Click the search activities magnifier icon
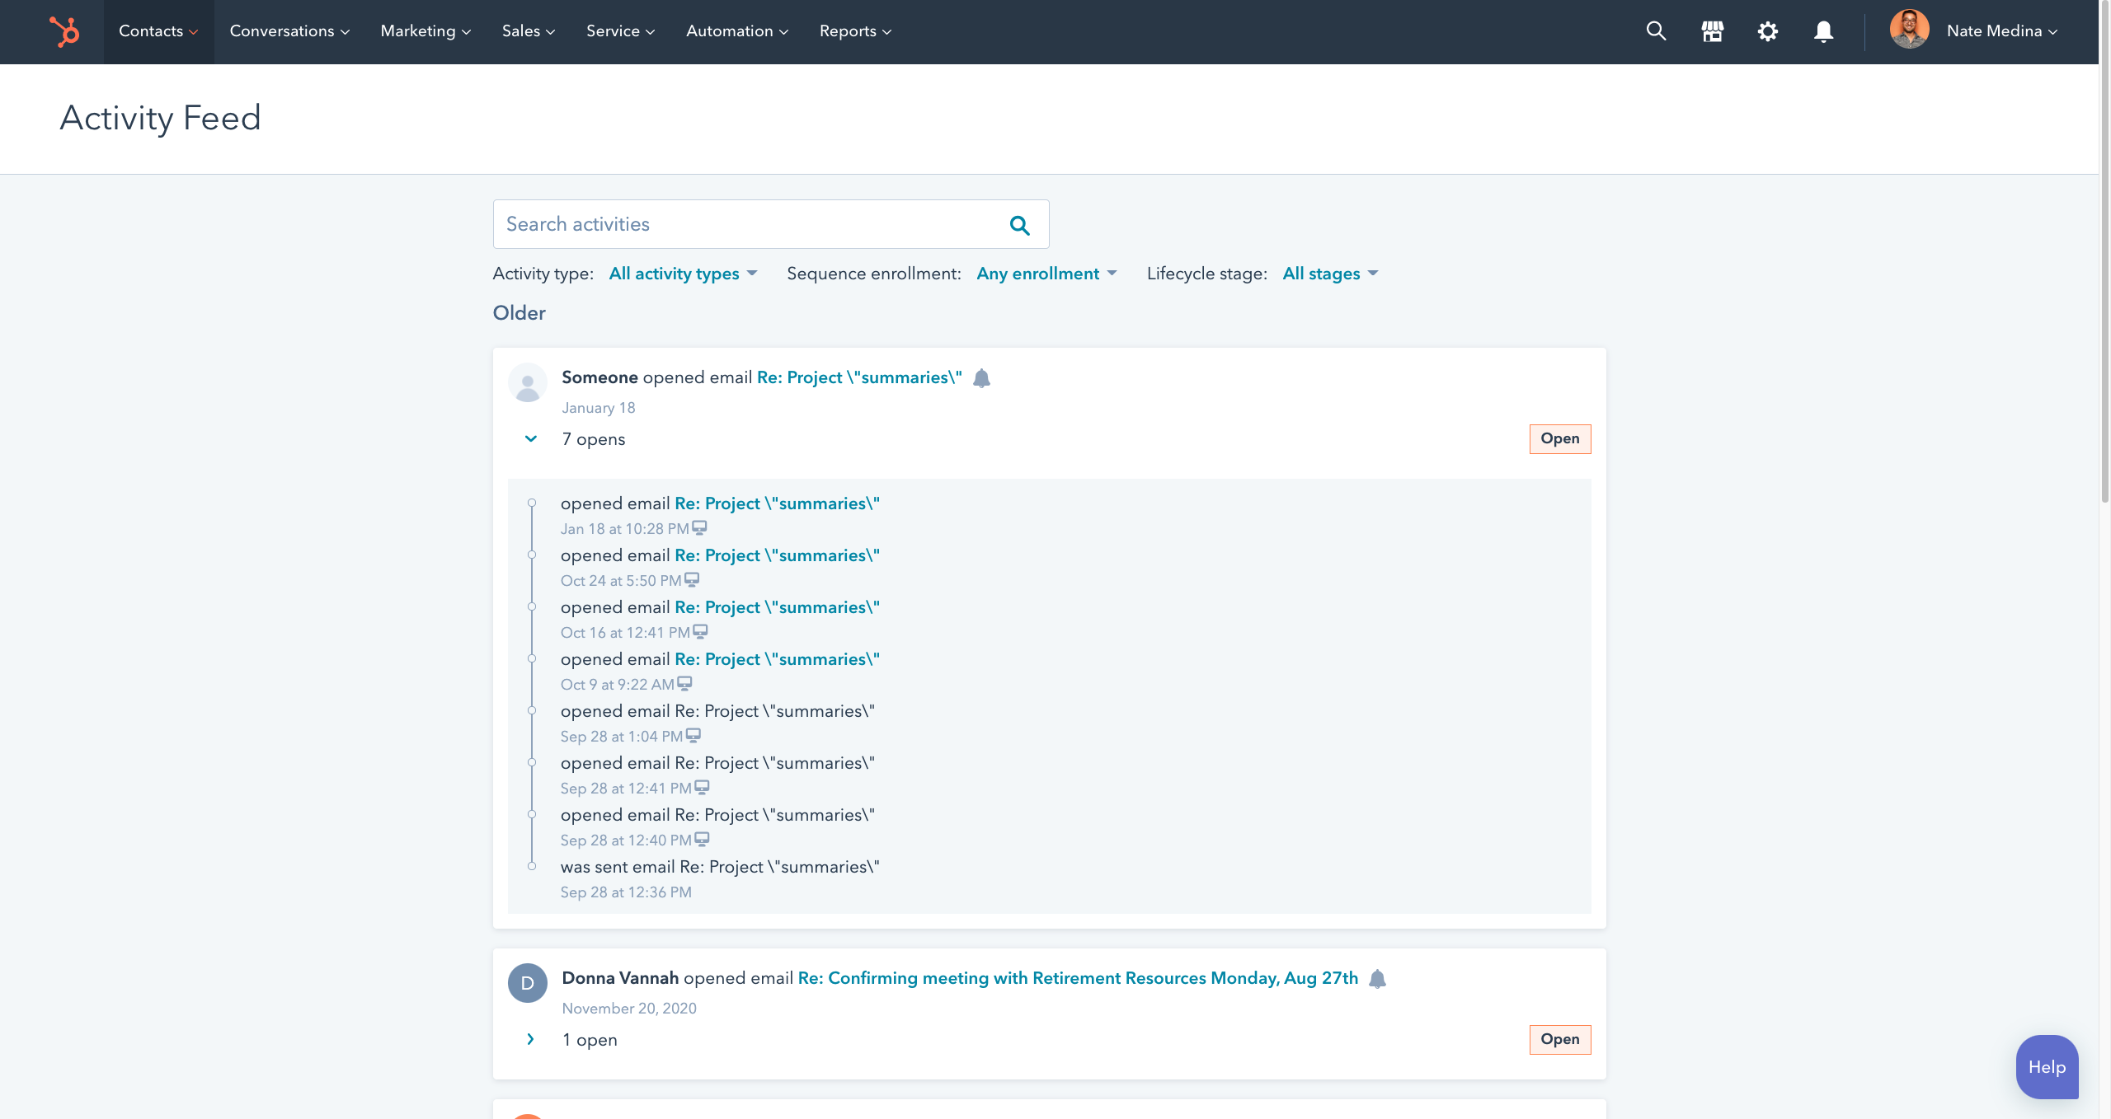The height and width of the screenshot is (1119, 2111). pyautogui.click(x=1020, y=225)
